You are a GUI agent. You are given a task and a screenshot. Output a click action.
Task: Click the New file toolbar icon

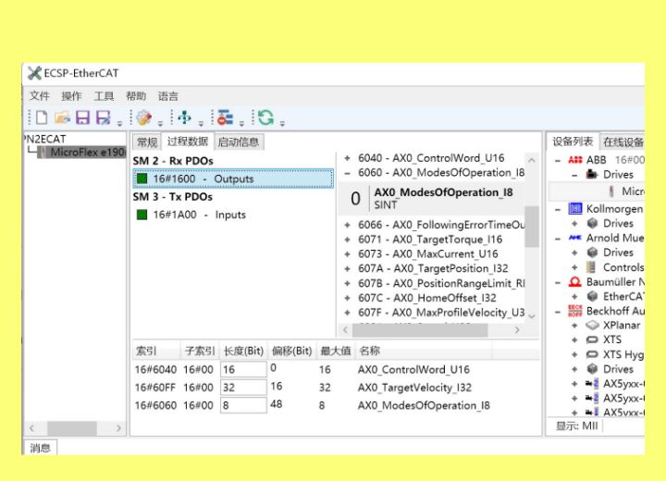pyautogui.click(x=42, y=117)
